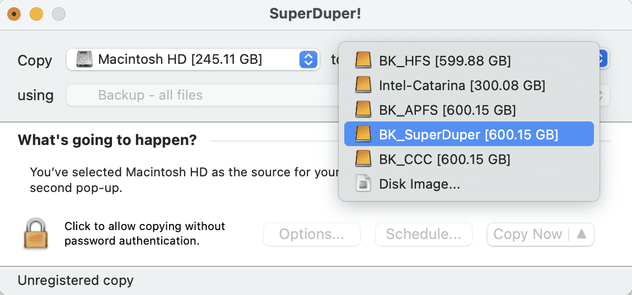This screenshot has width=632, height=295.
Task: Click the Options... button
Action: [312, 234]
